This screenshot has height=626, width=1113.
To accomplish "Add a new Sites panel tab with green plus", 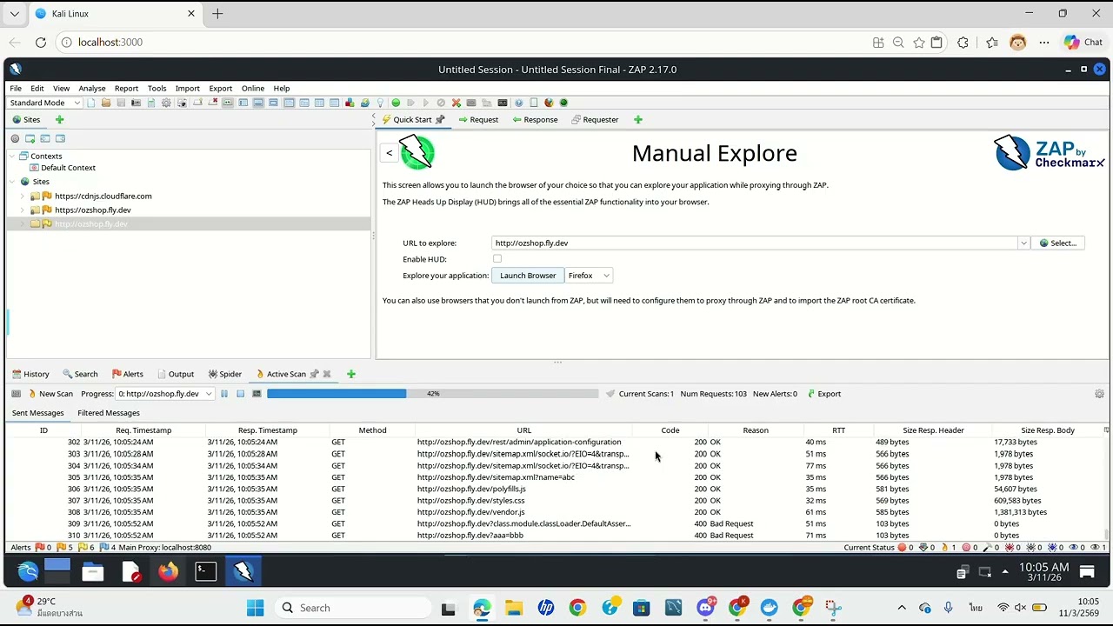I will 59,120.
